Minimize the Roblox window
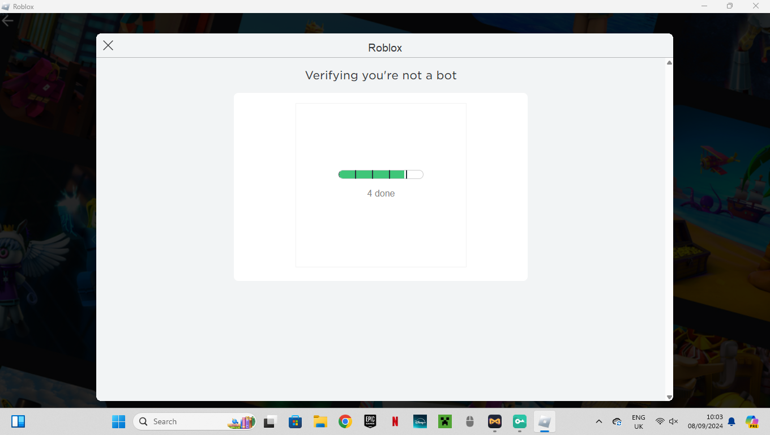 tap(704, 6)
